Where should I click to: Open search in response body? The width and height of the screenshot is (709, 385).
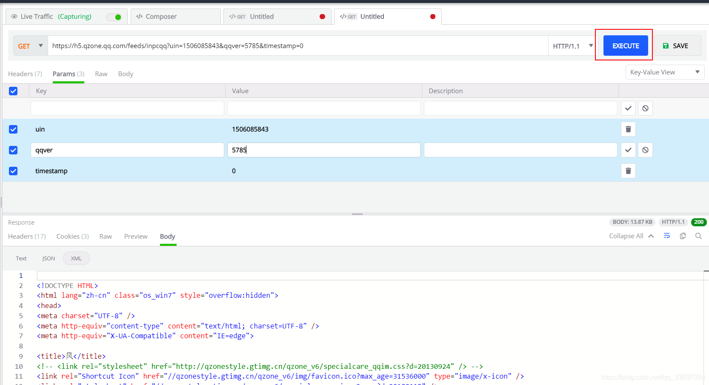click(x=698, y=236)
